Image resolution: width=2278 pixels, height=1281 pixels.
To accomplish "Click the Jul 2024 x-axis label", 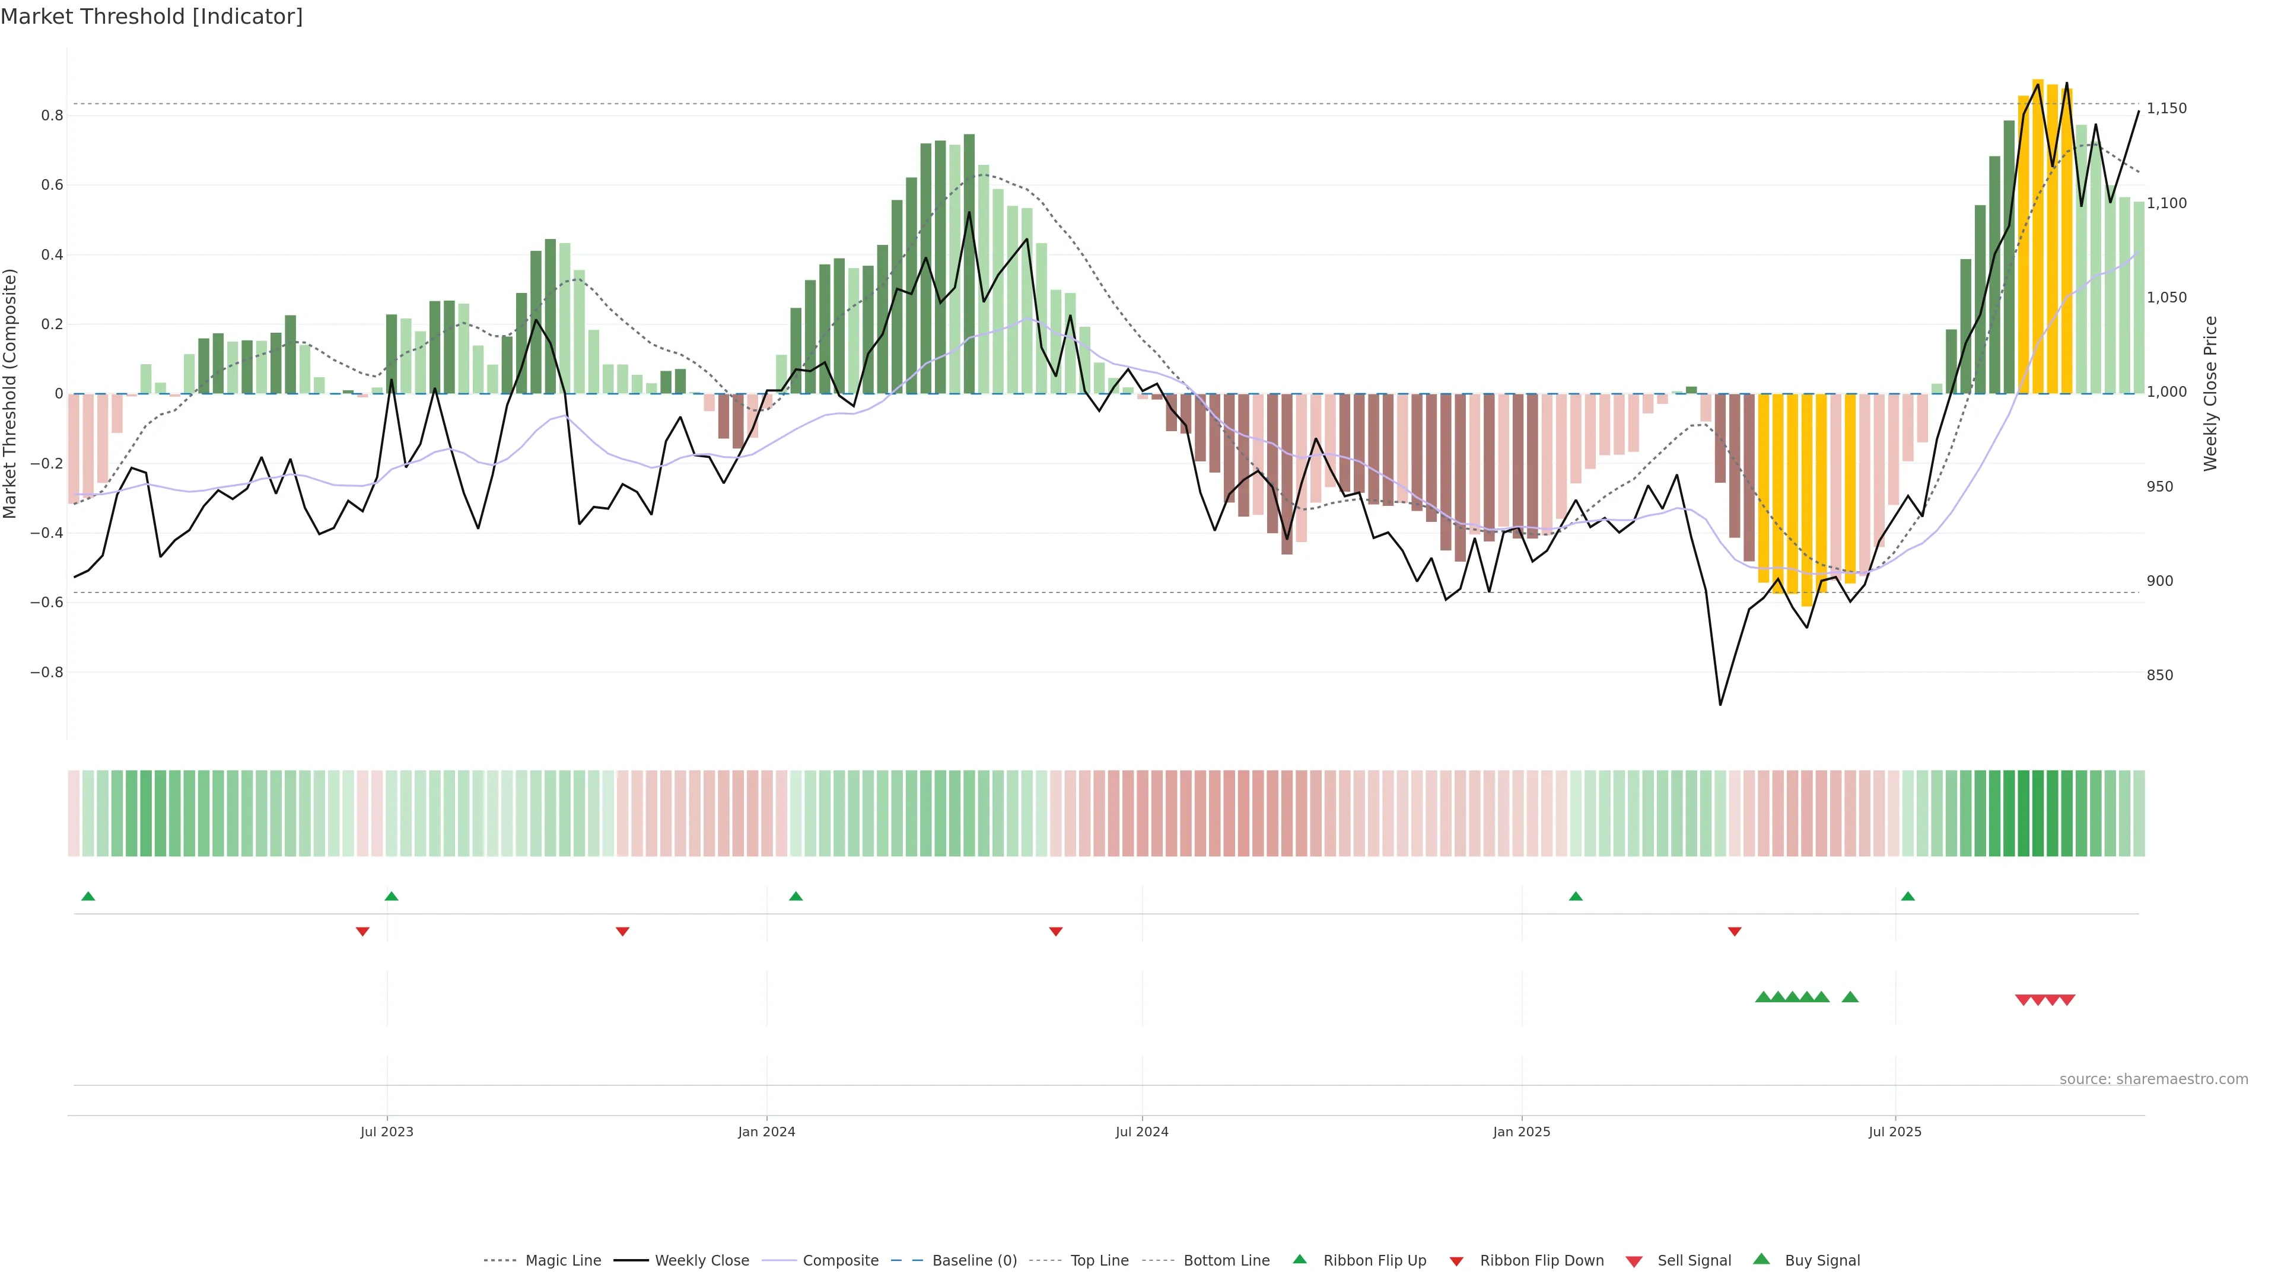I will point(1141,1132).
